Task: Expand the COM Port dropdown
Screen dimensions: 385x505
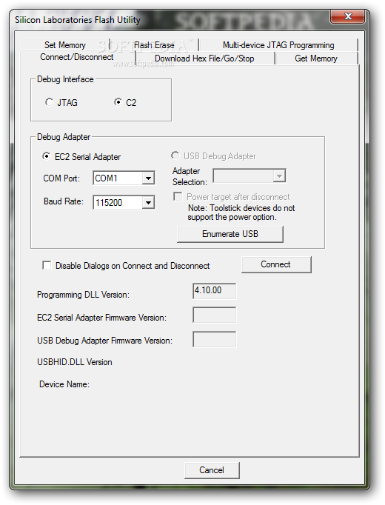Action: click(148, 178)
